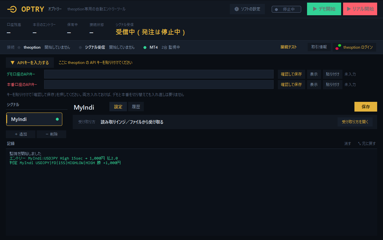Click the シグナル受信 status dot in the connection bar

[x=80, y=47]
